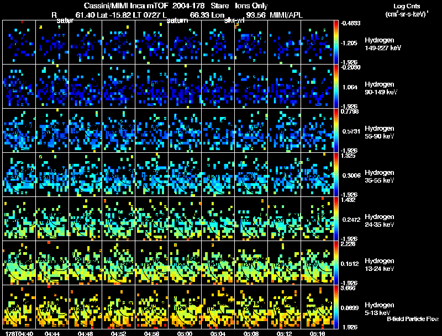The height and width of the screenshot is (336, 442).
Task: Click the '05:12' time label
Action: click(x=284, y=333)
